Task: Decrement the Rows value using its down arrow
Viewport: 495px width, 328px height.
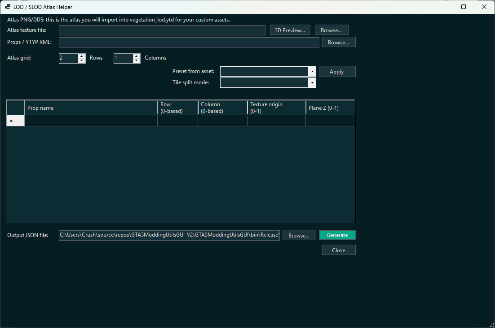Action: coord(81,60)
